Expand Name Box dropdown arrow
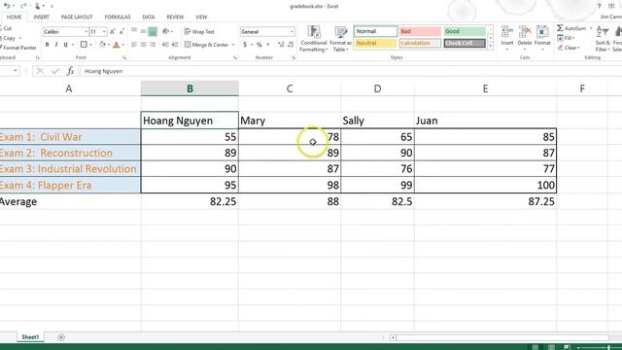Image resolution: width=622 pixels, height=350 pixels. [16, 71]
